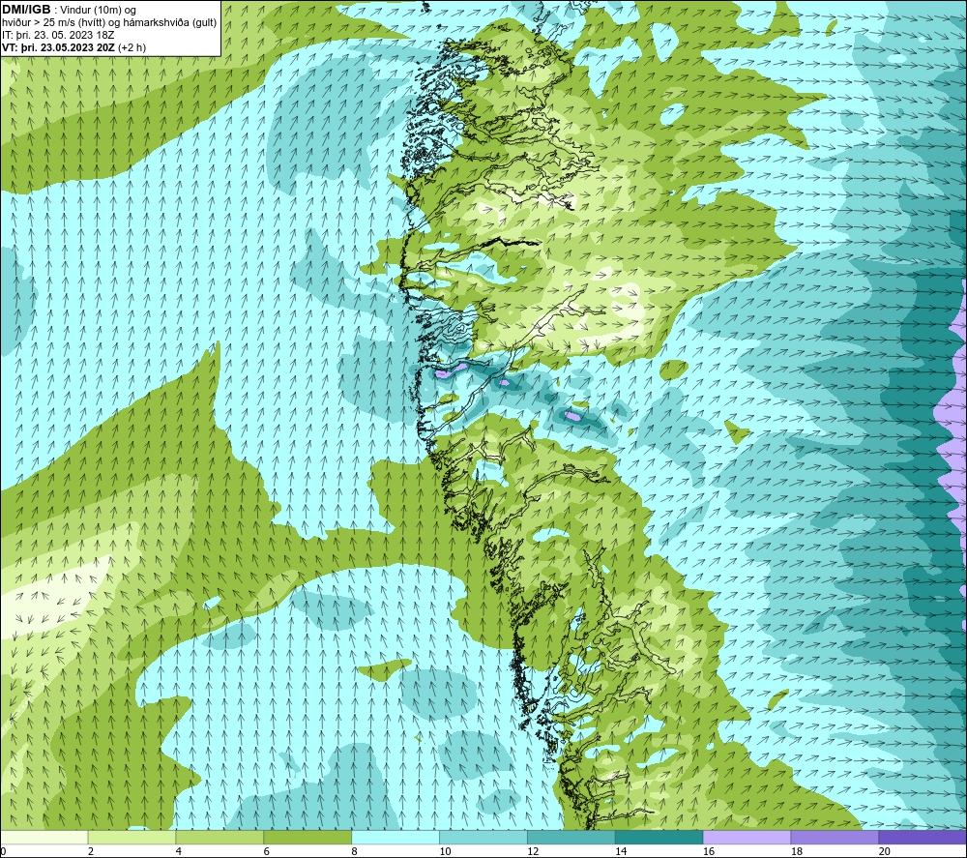Click the 'Vindur (10m) og' text

coord(98,11)
